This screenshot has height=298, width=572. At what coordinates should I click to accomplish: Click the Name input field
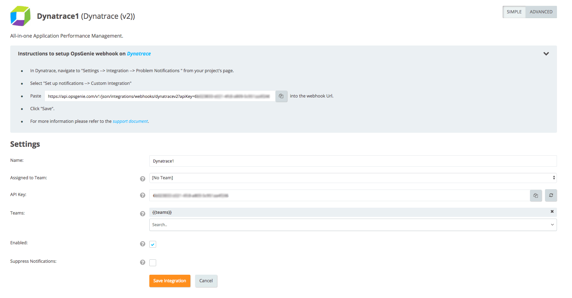click(353, 161)
